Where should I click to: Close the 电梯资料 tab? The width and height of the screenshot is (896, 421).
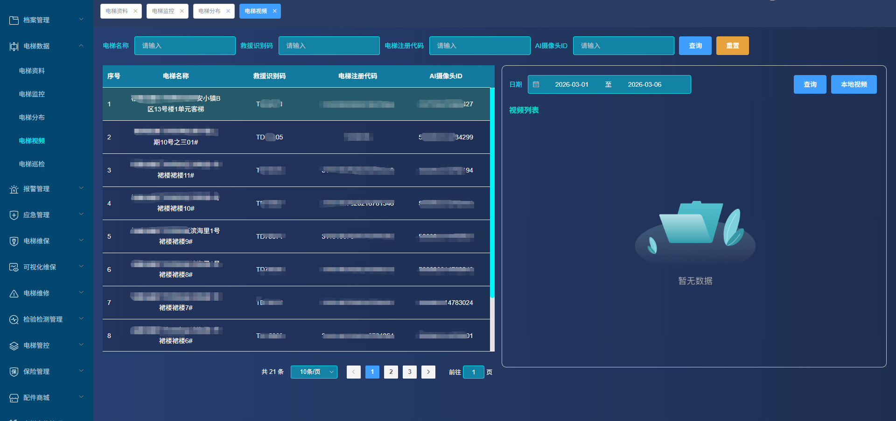click(x=135, y=11)
